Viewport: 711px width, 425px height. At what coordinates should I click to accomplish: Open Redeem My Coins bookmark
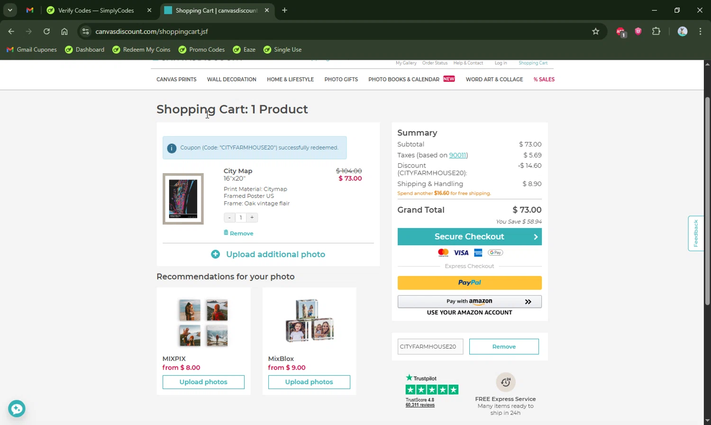141,49
